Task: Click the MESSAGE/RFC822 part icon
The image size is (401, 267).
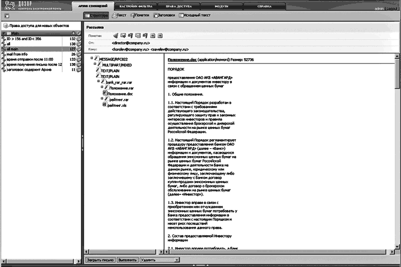Action: 97,58
